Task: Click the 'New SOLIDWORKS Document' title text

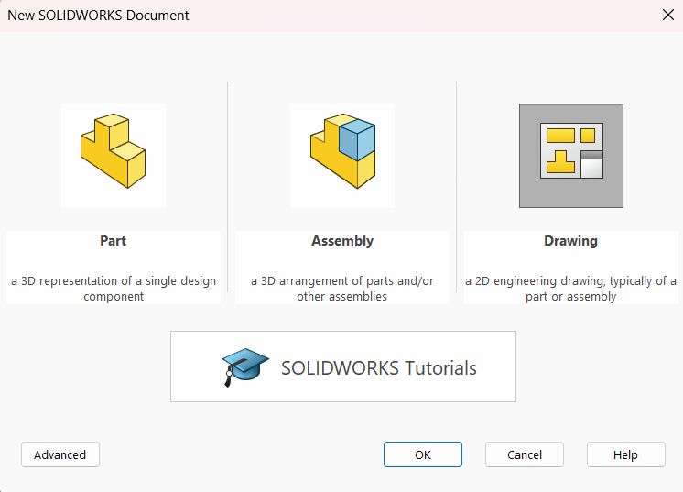Action: point(99,16)
